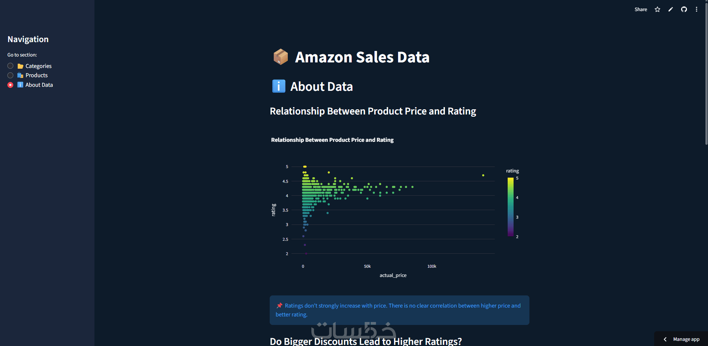708x346 pixels.
Task: Click the Manage app button
Action: pos(686,339)
